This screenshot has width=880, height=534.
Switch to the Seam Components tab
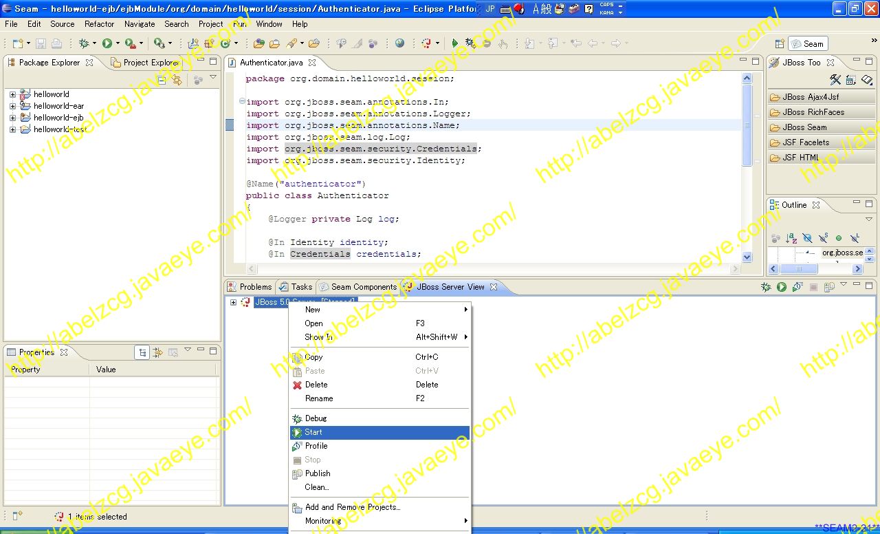(357, 287)
